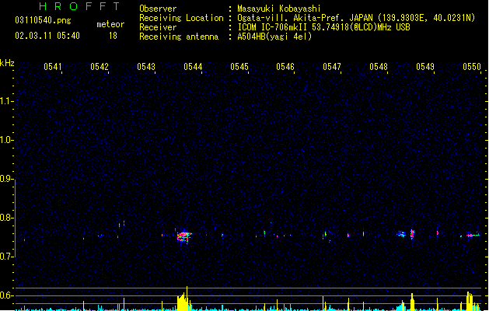Click the 0541 time marker
The width and height of the screenshot is (489, 311).
53,67
